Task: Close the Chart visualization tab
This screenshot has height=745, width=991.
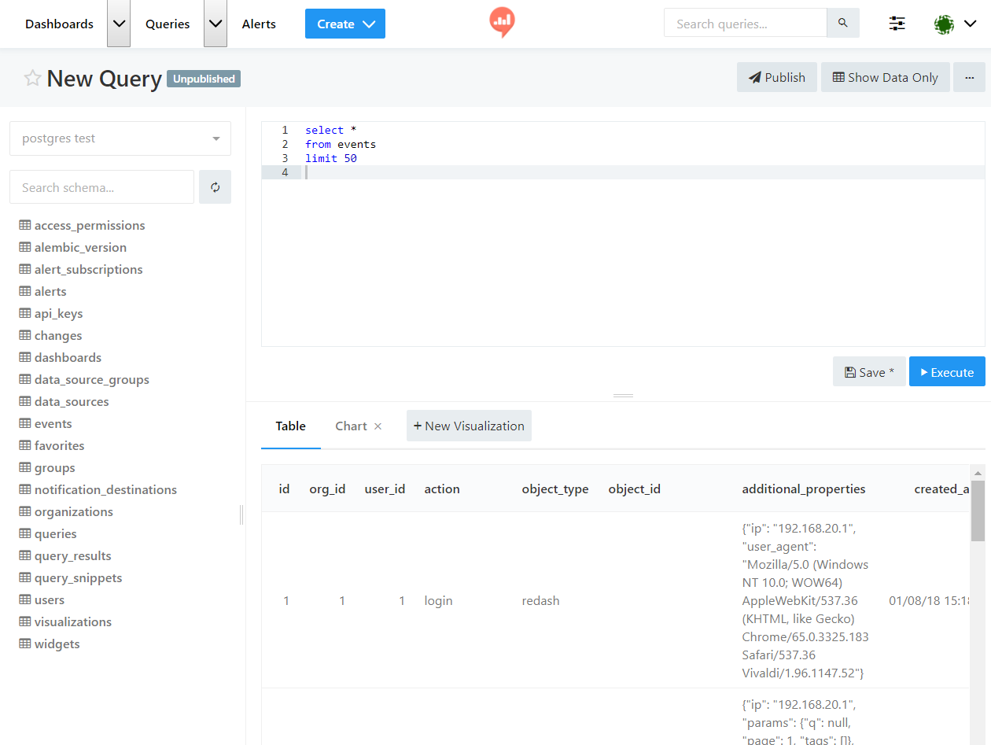Action: [378, 426]
